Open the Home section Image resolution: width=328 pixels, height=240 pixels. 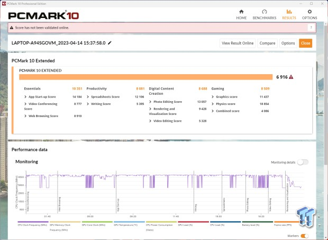[241, 15]
